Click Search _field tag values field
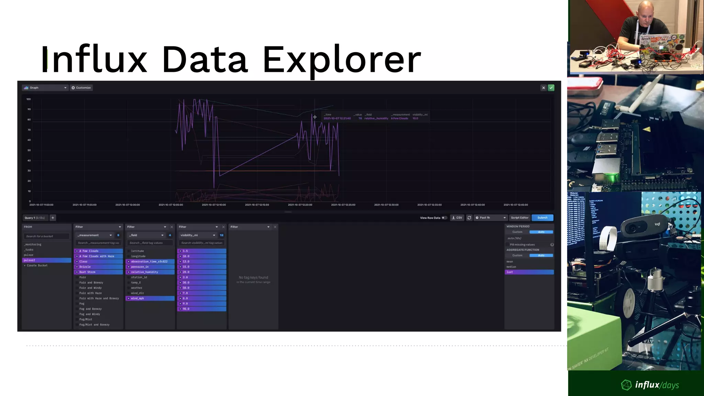 150,243
